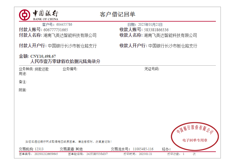Image resolution: width=229 pixels, height=166 pixels.
Task: Click the business type value 贷款还款
Action: [41, 69]
